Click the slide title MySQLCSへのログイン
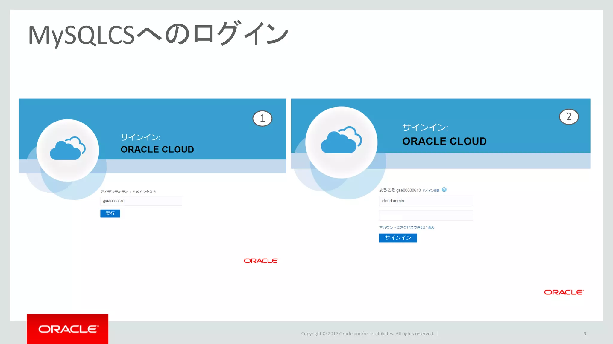Image resolution: width=613 pixels, height=344 pixels. [158, 34]
